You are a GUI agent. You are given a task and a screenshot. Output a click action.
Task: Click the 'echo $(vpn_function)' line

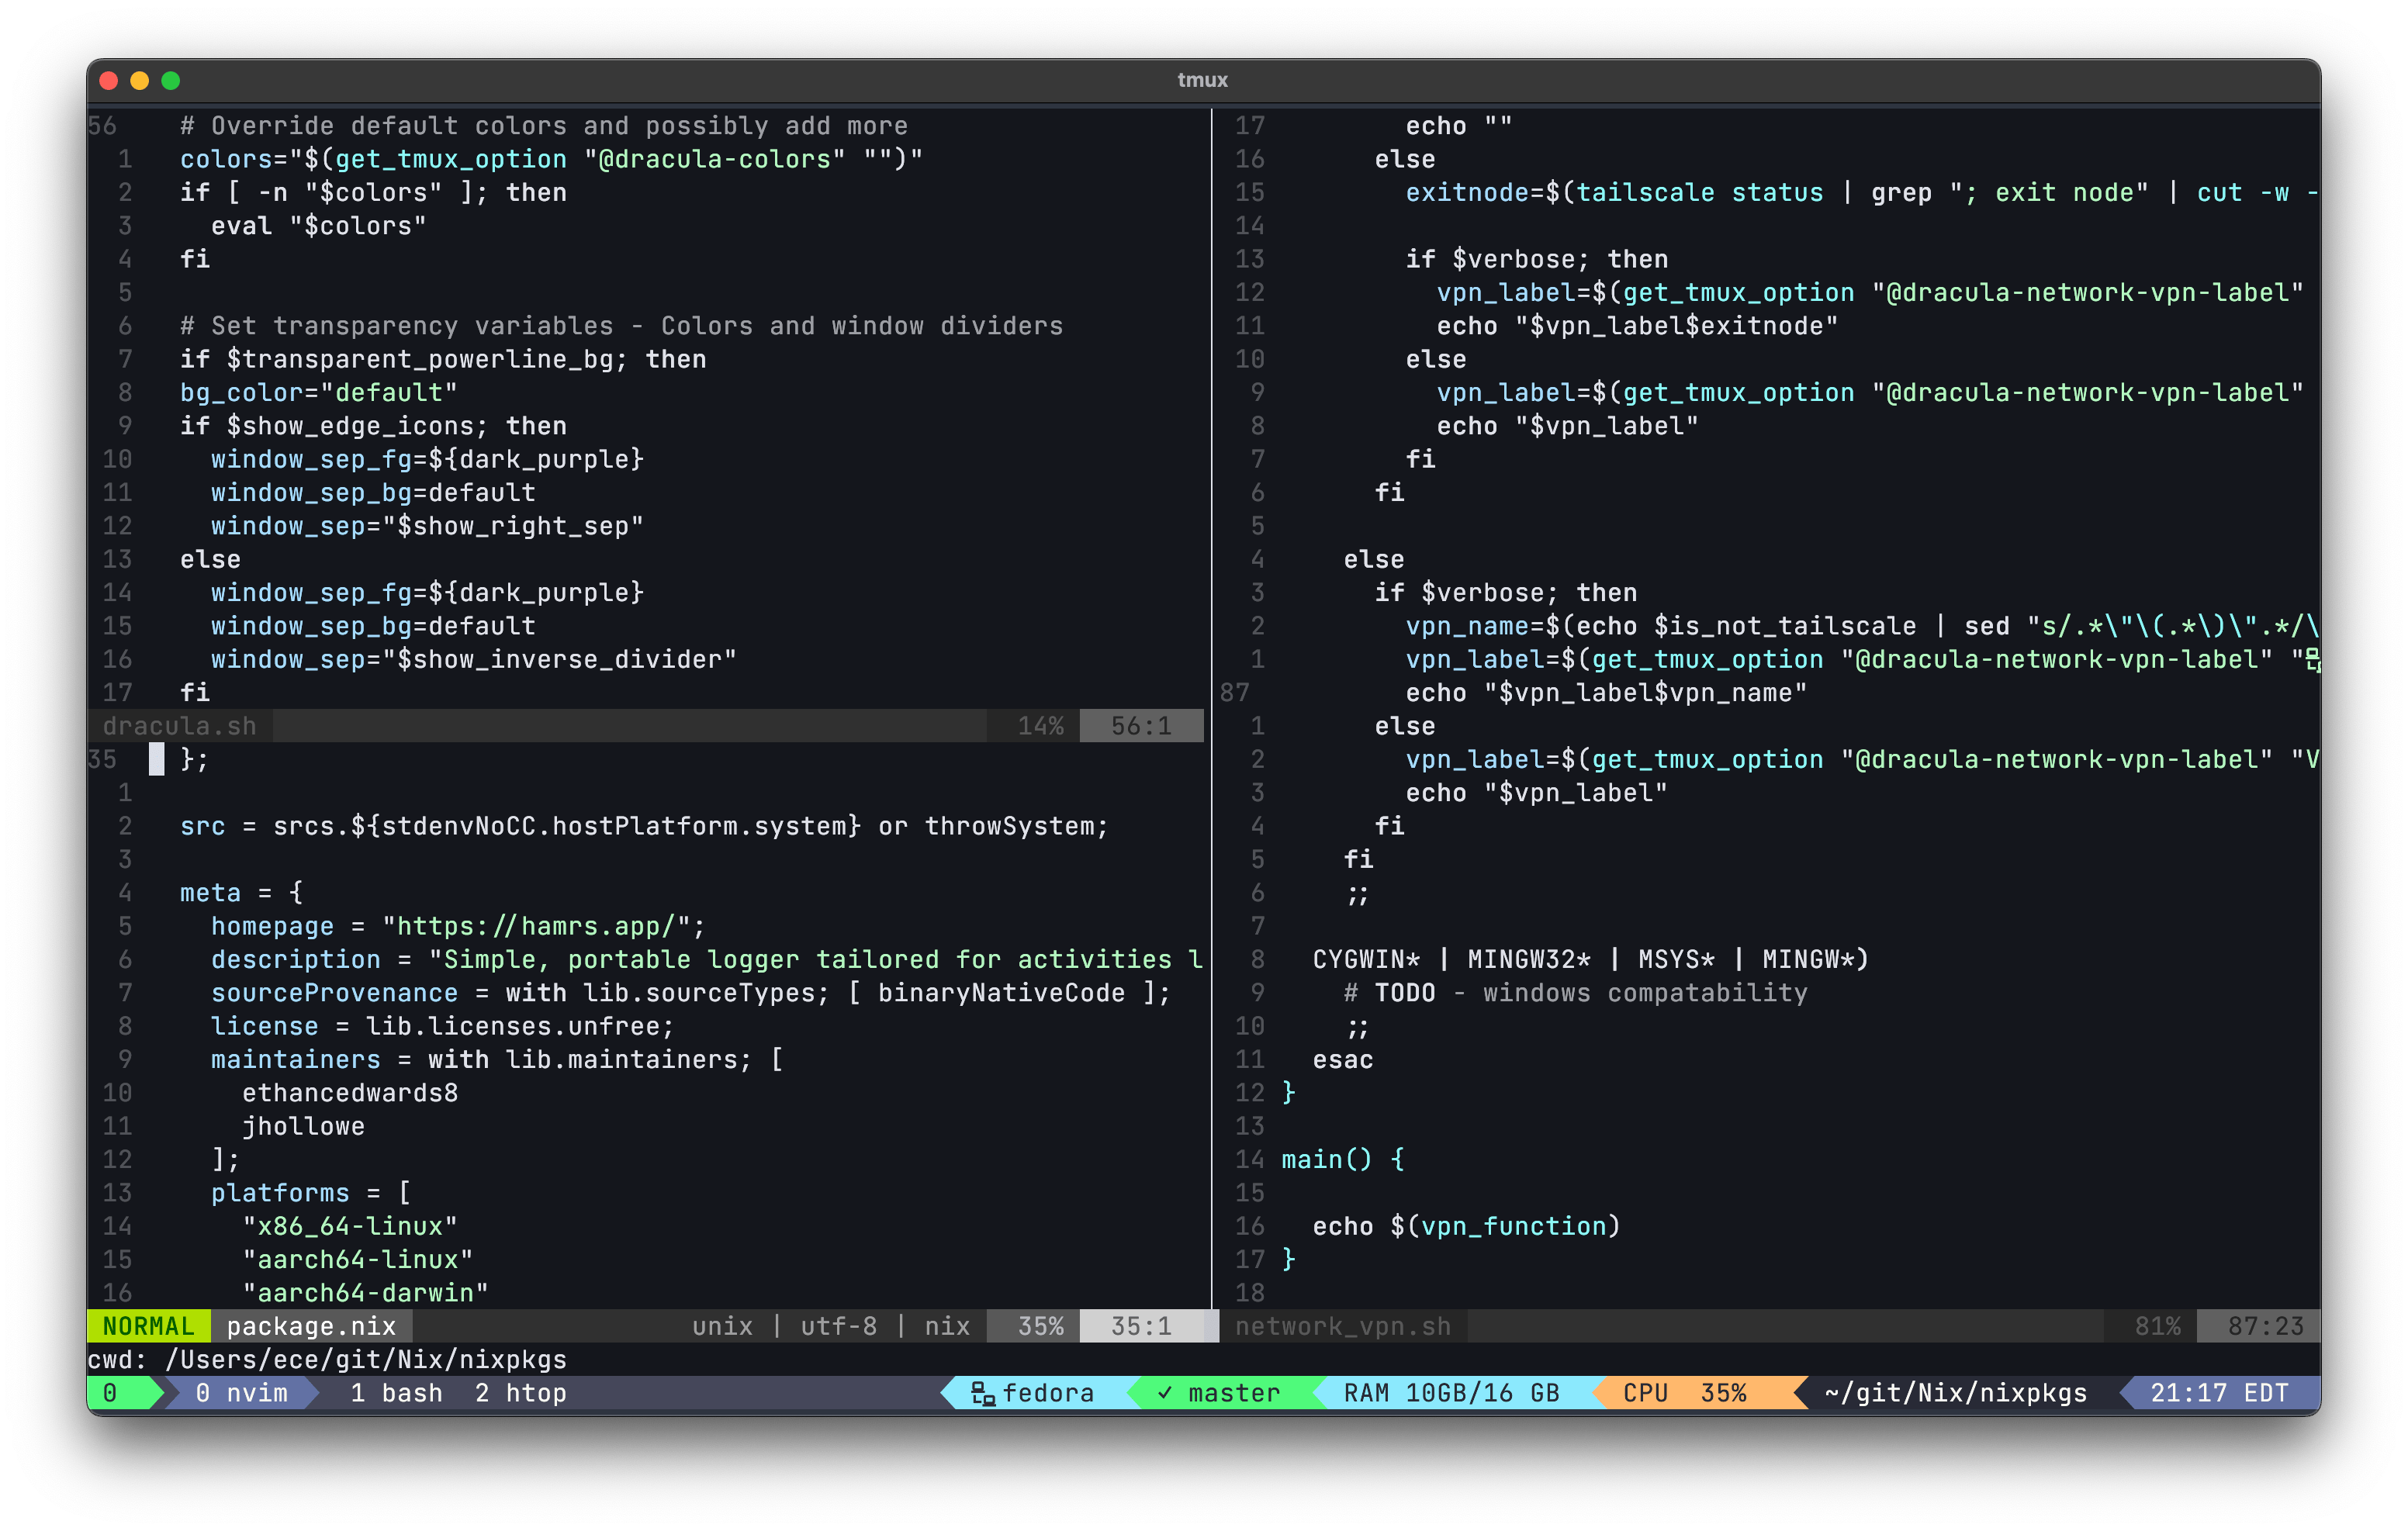click(x=1466, y=1226)
